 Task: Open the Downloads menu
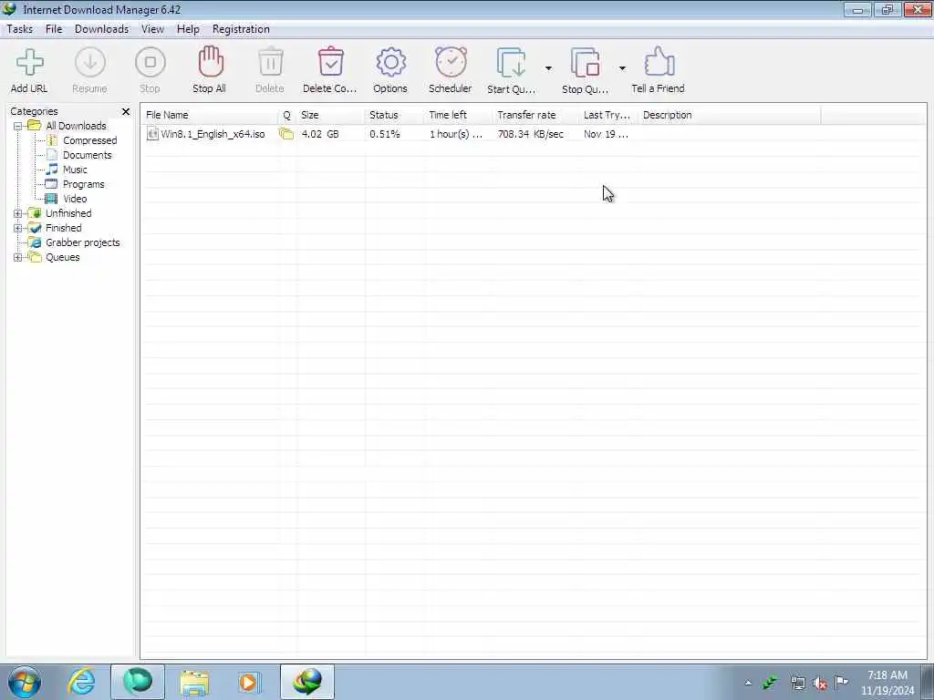(x=102, y=29)
